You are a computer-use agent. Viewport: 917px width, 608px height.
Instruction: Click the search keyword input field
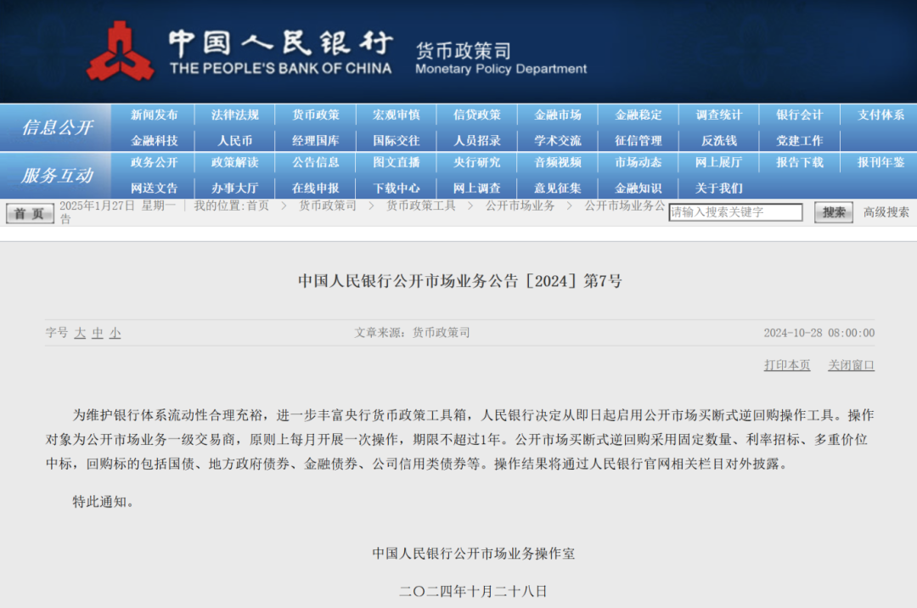click(735, 212)
